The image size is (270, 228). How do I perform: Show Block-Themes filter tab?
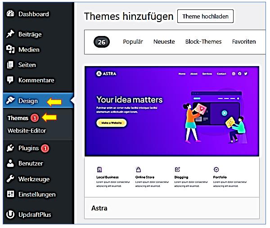point(203,41)
